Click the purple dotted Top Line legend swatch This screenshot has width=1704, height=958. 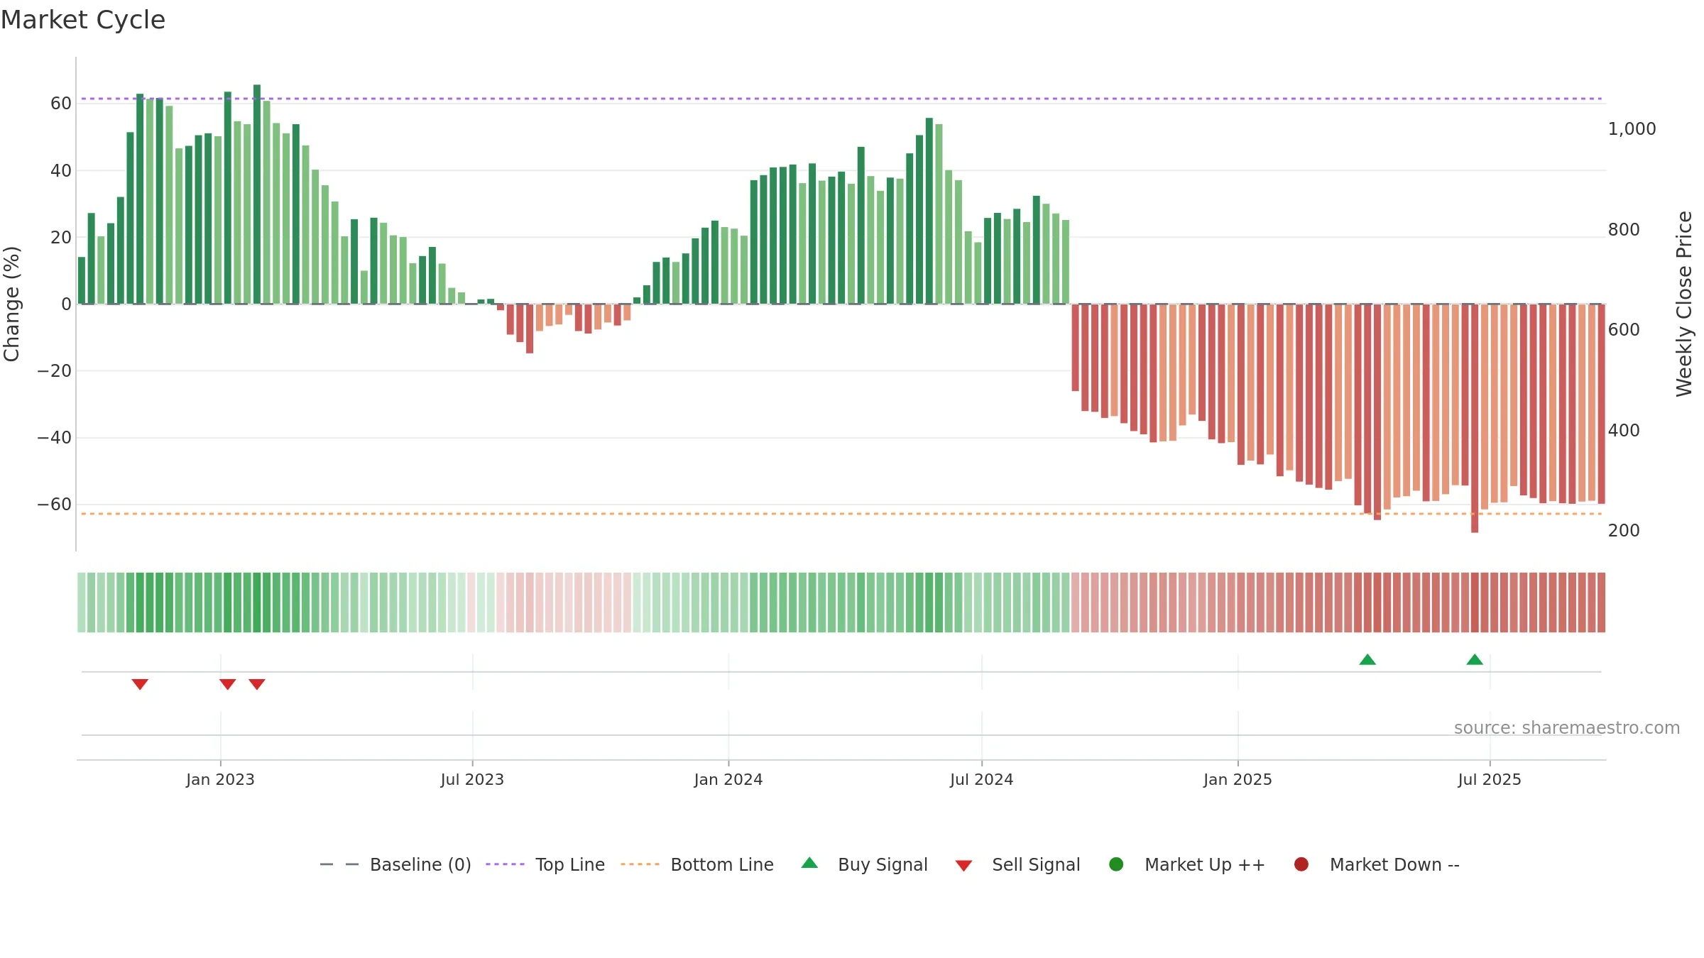click(x=505, y=864)
